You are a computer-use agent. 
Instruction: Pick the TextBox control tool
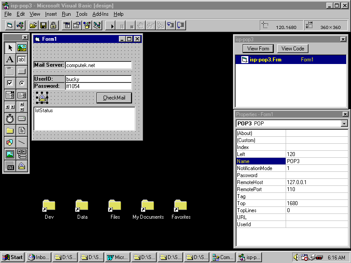[21, 60]
